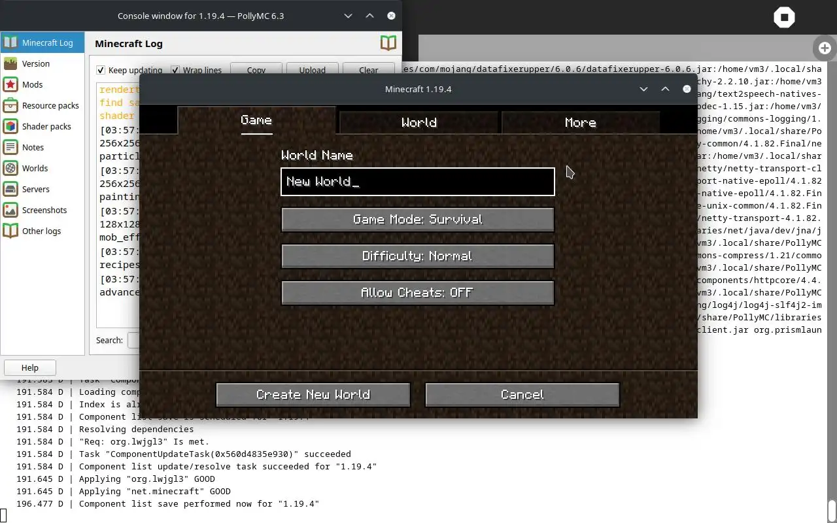Select the Version grass block icon
Viewport: 837px width, 523px height.
point(10,63)
